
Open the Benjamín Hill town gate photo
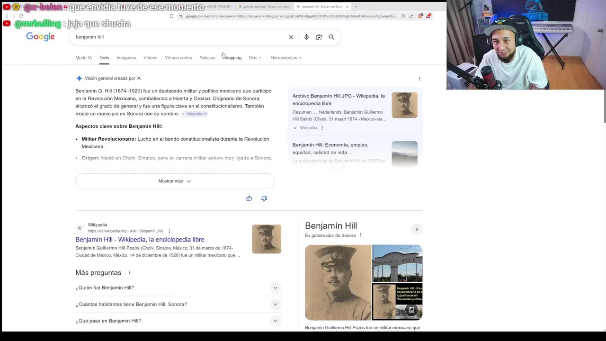pos(397,263)
